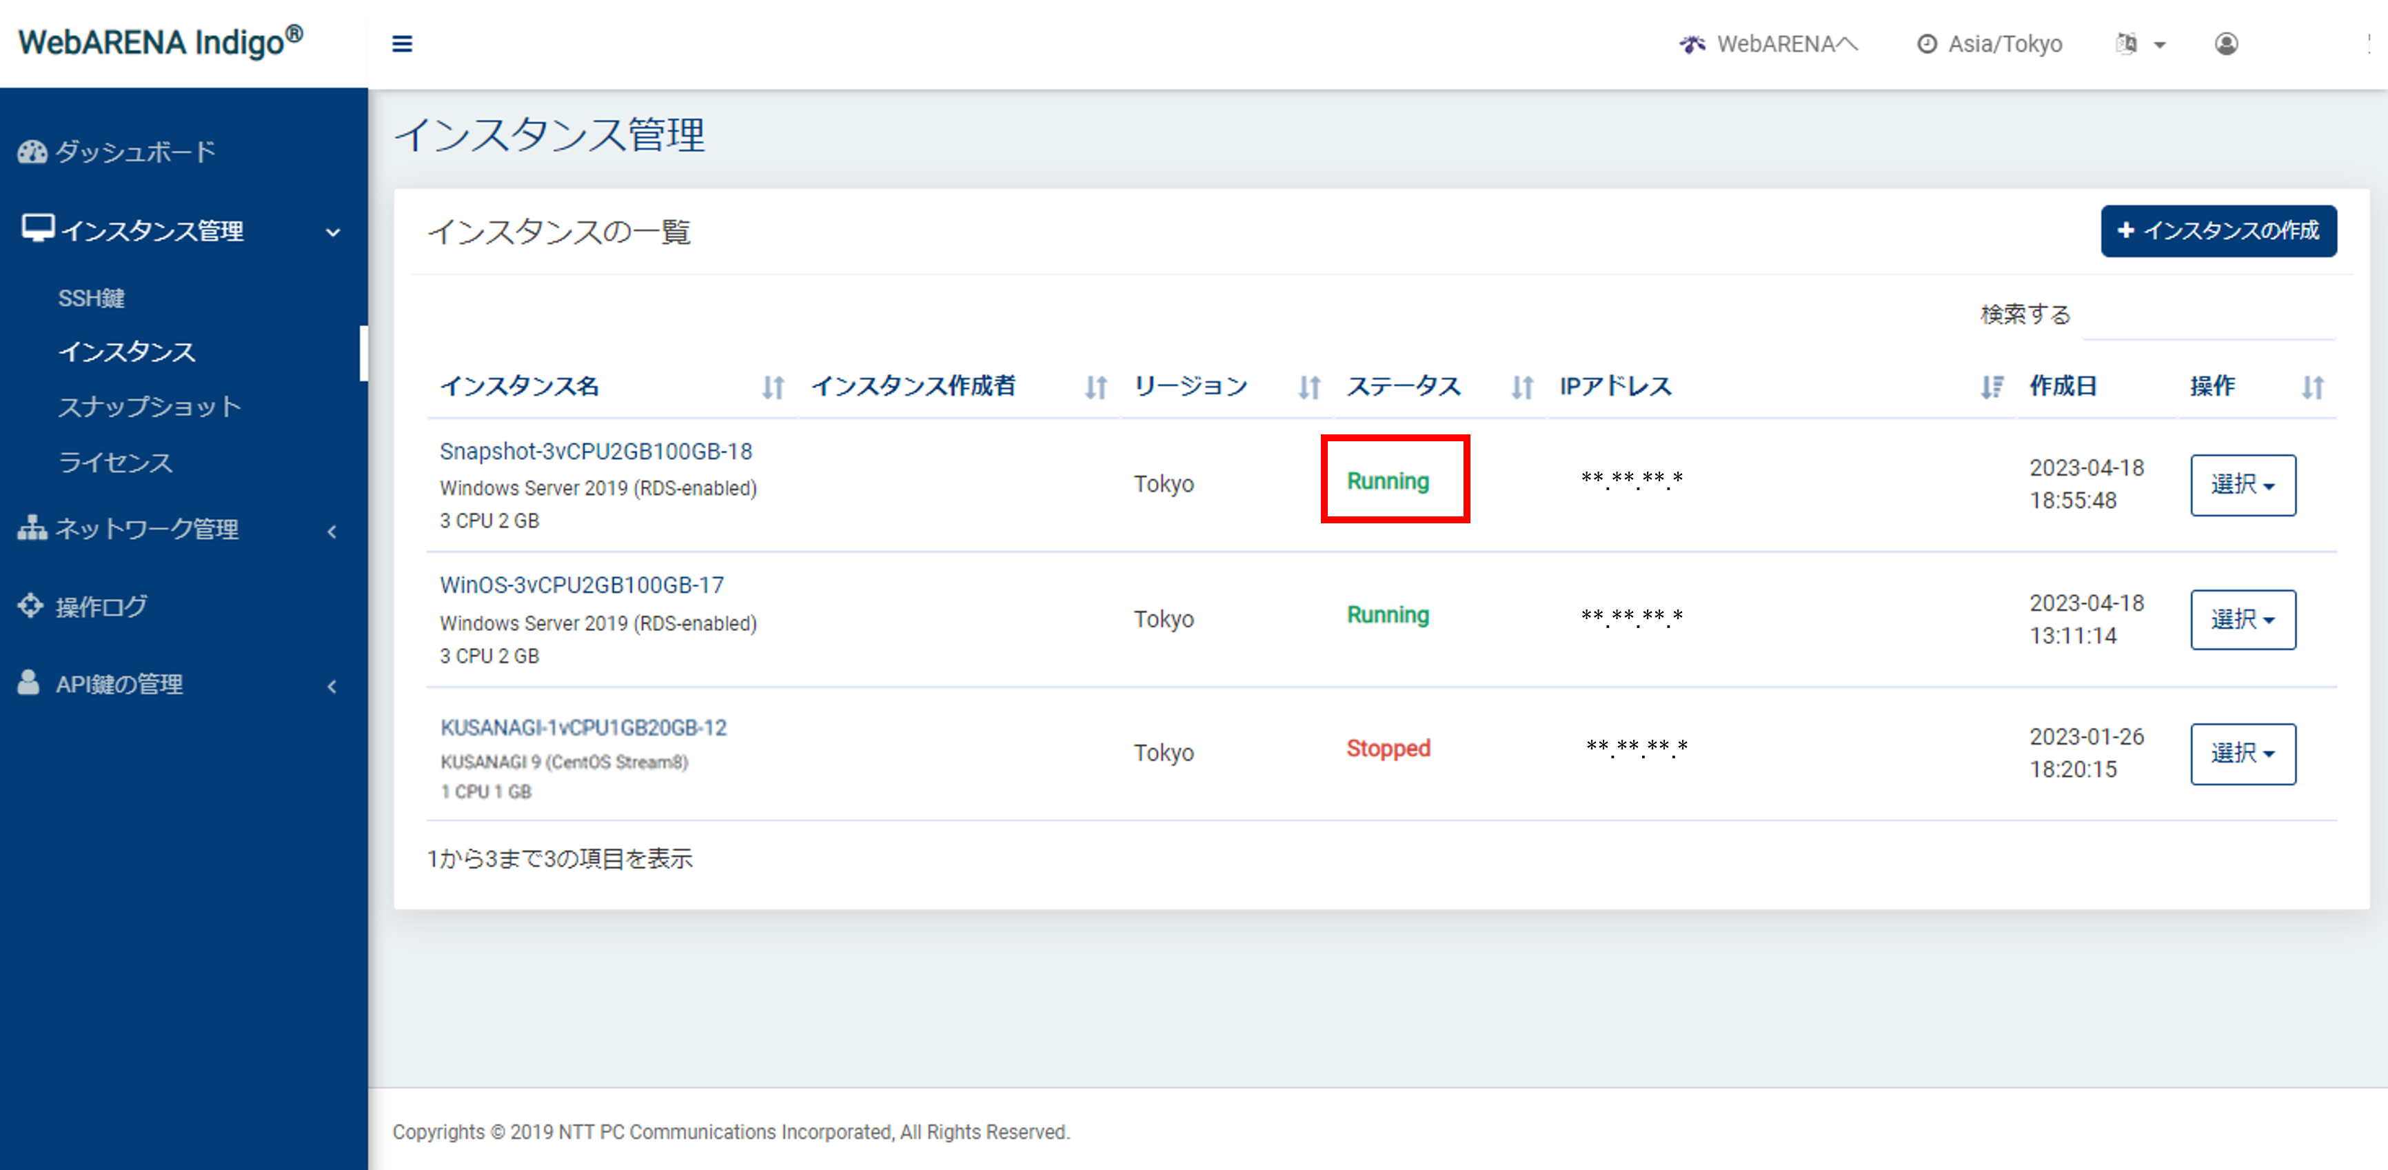Screen dimensions: 2388x1170
Task: Click インスタンスの作成 button
Action: (x=2218, y=231)
